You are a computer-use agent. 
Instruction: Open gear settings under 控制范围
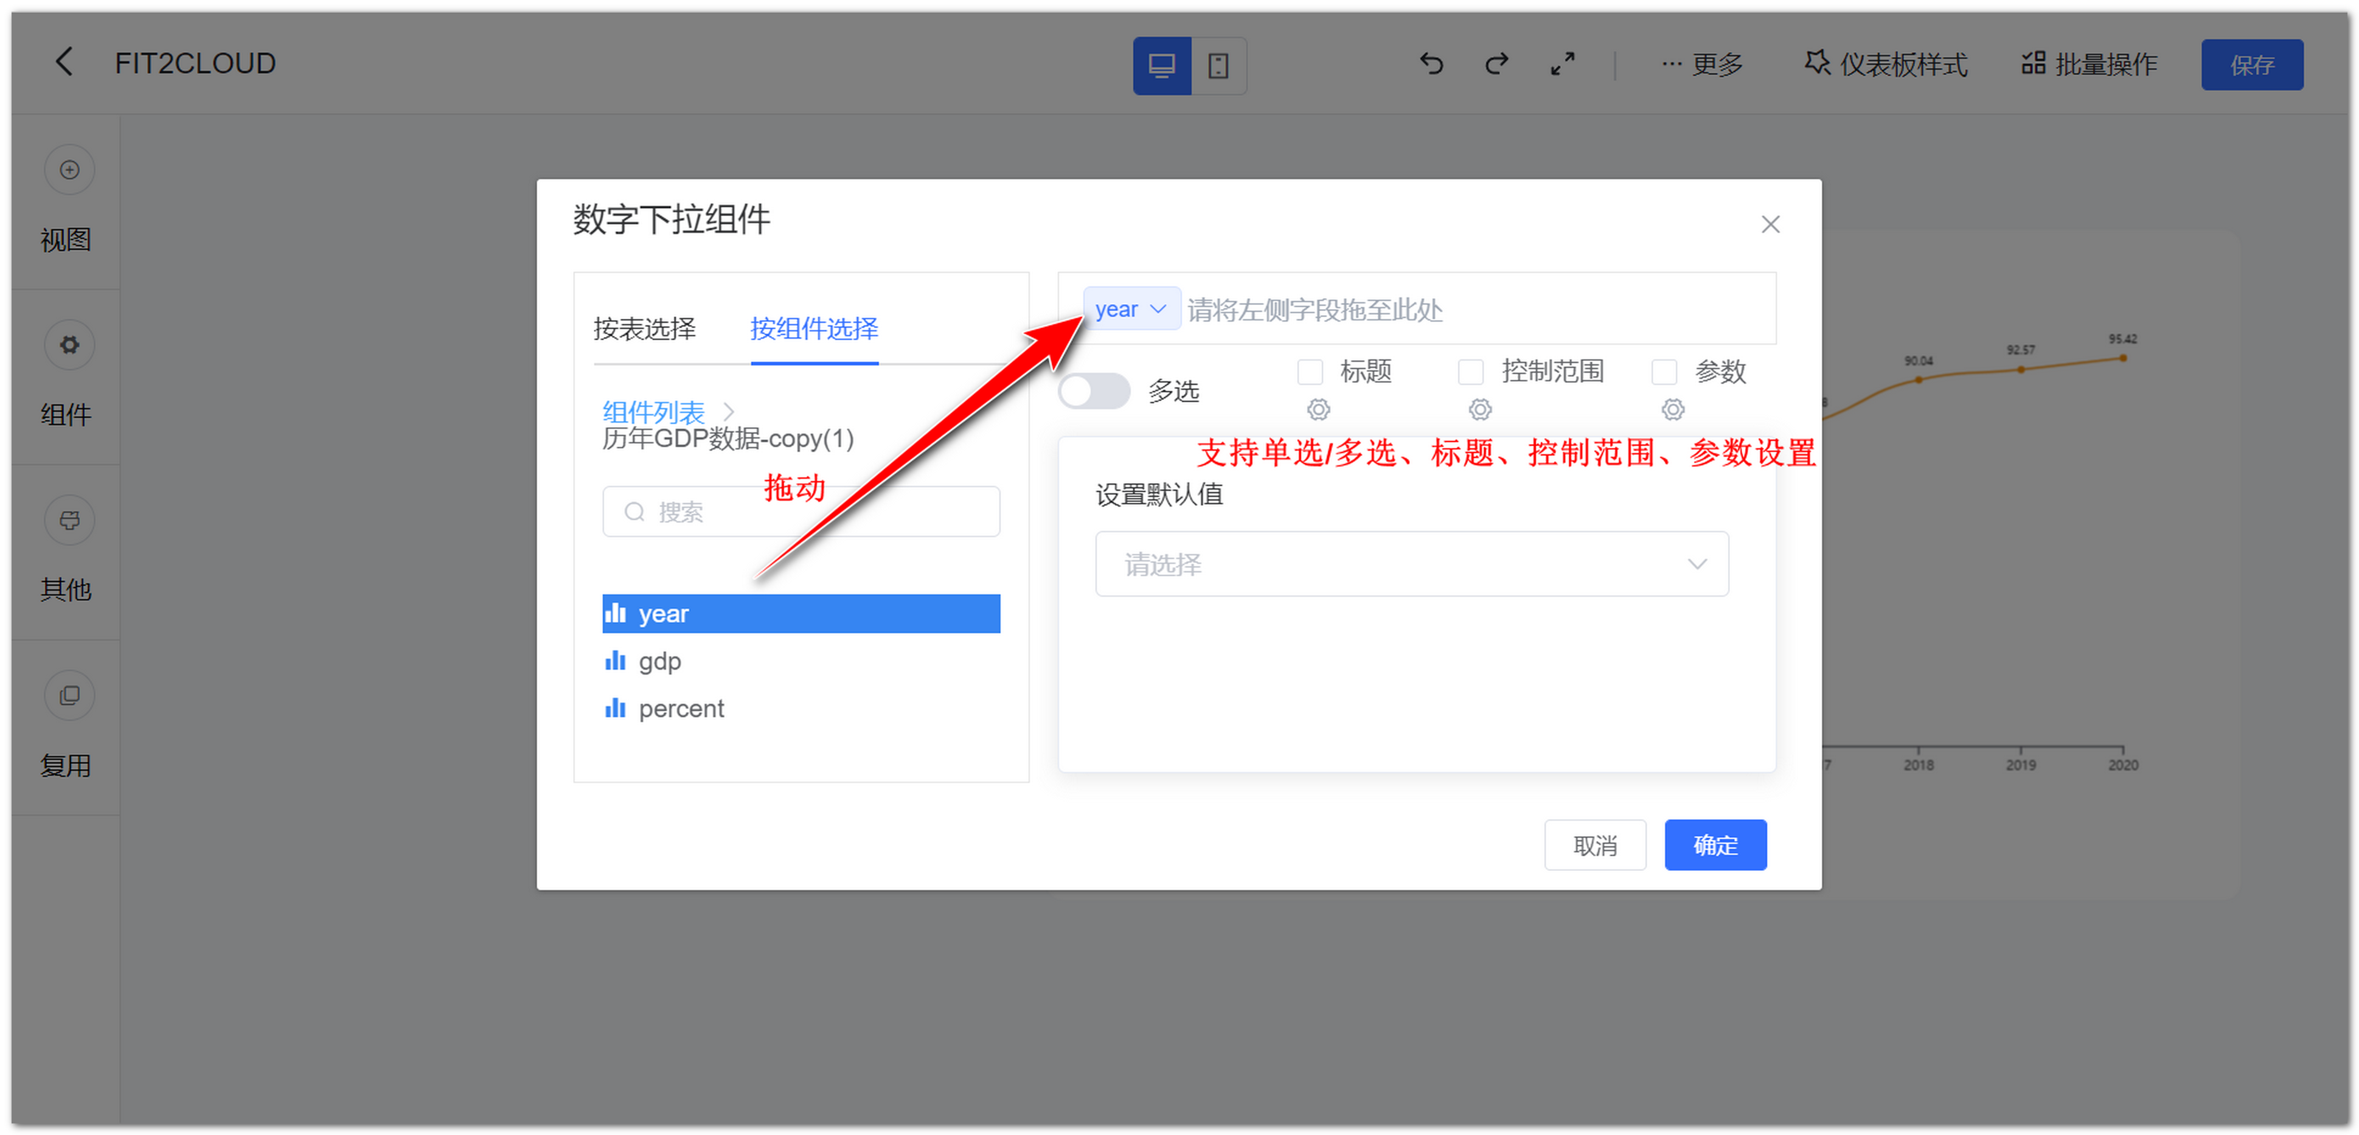pos(1480,410)
